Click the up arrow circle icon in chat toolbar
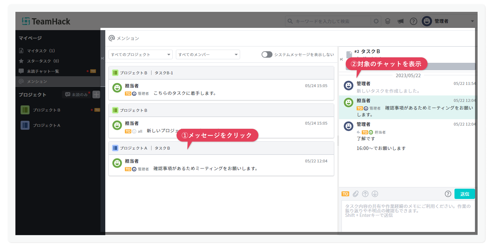The height and width of the screenshot is (247, 493). pyautogui.click(x=365, y=194)
